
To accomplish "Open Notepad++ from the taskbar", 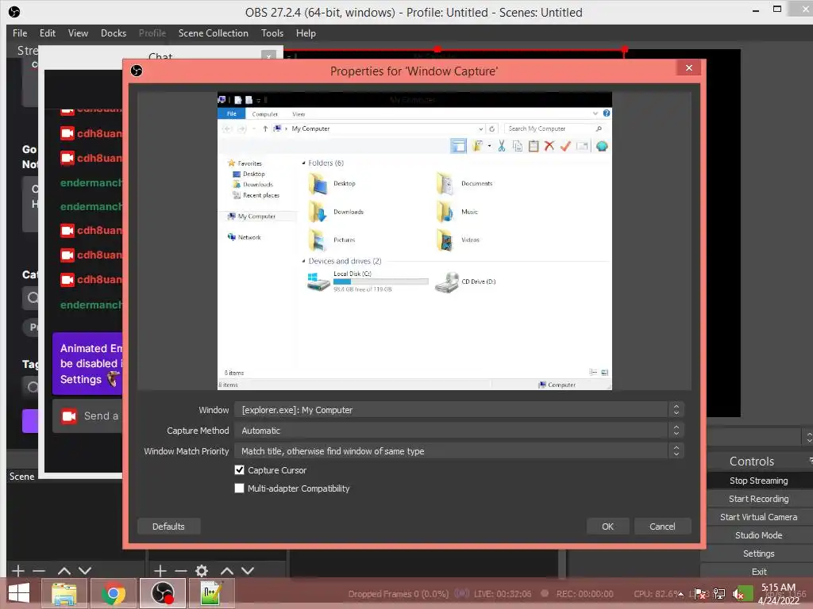I will click(x=211, y=593).
